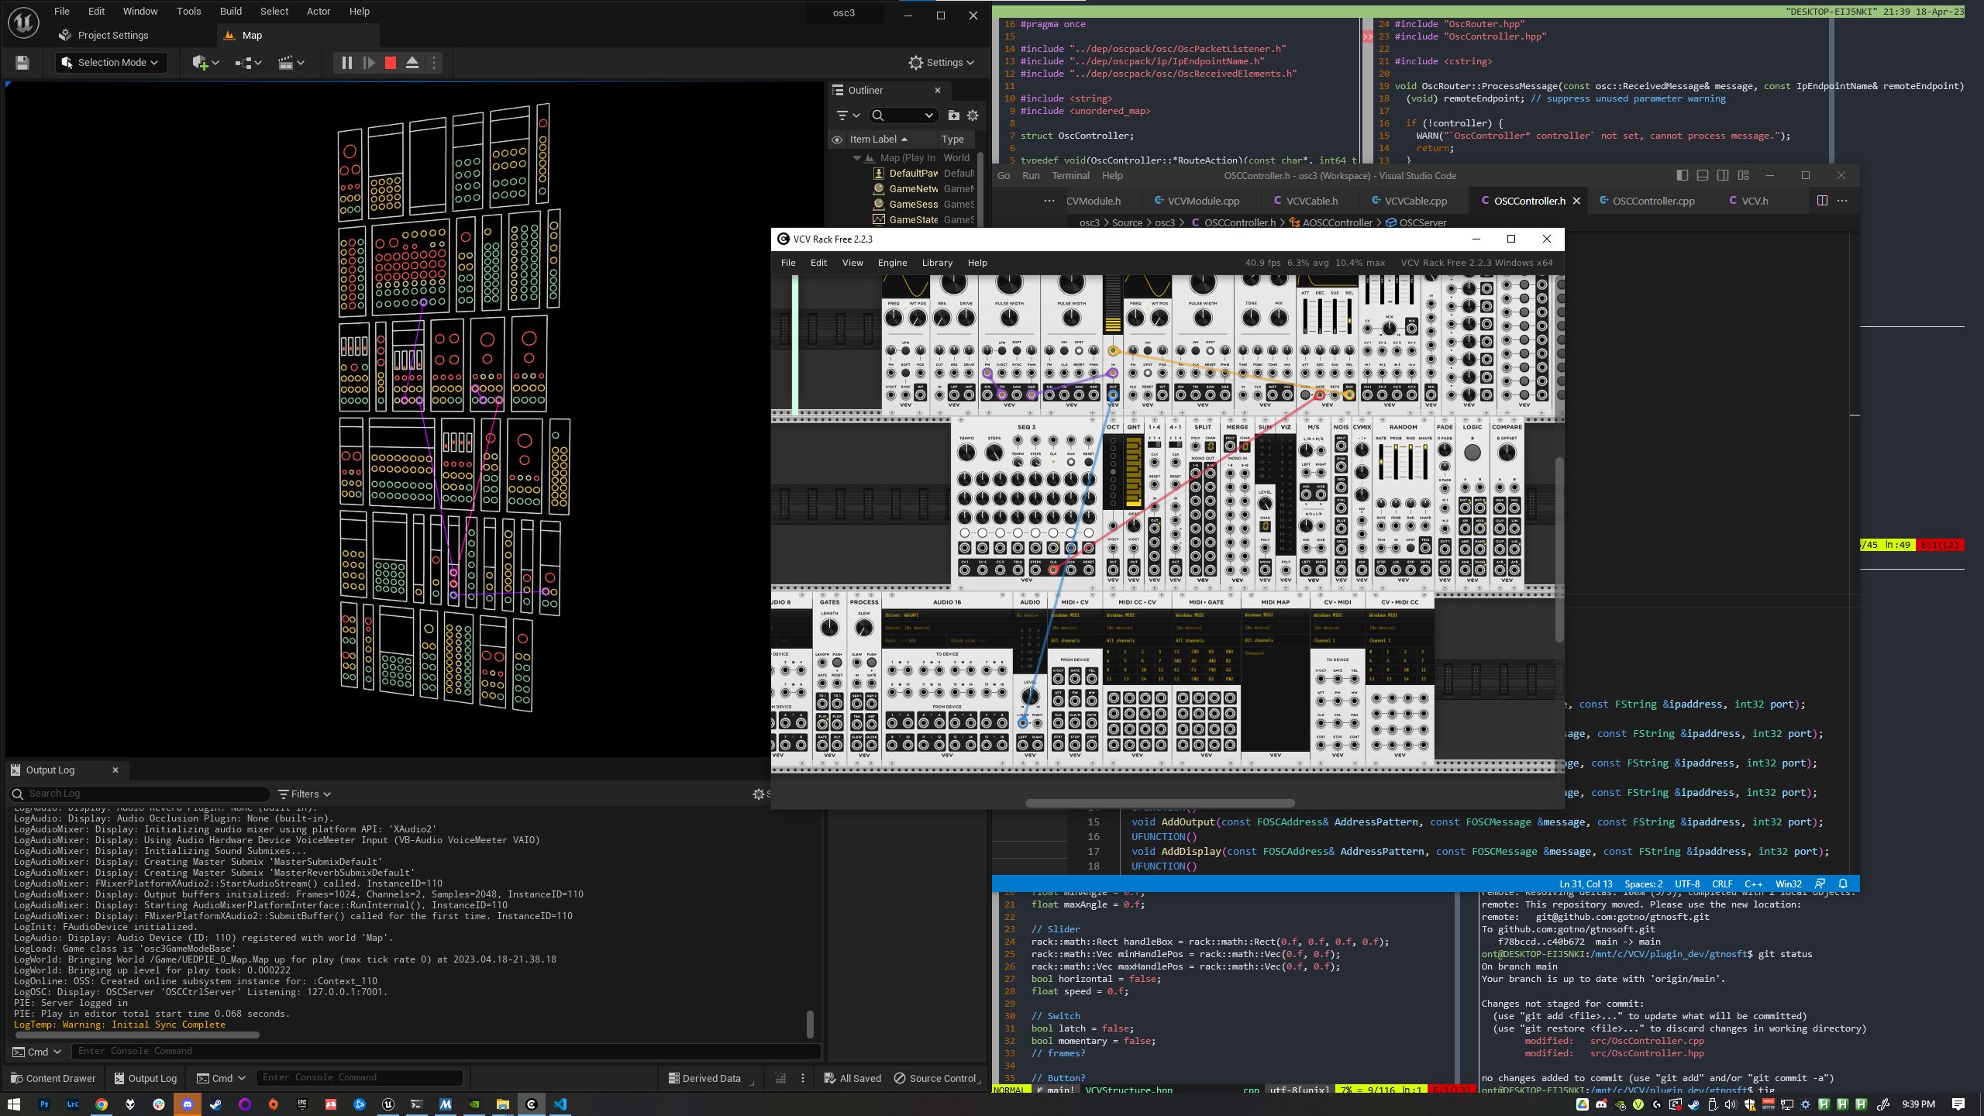Save the current level with floppy icon
The height and width of the screenshot is (1116, 1984).
click(22, 63)
